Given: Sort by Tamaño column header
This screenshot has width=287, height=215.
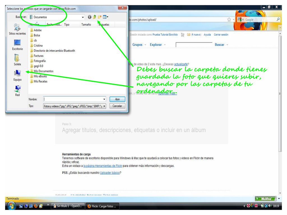Looking at the screenshot, I should [x=88, y=25].
